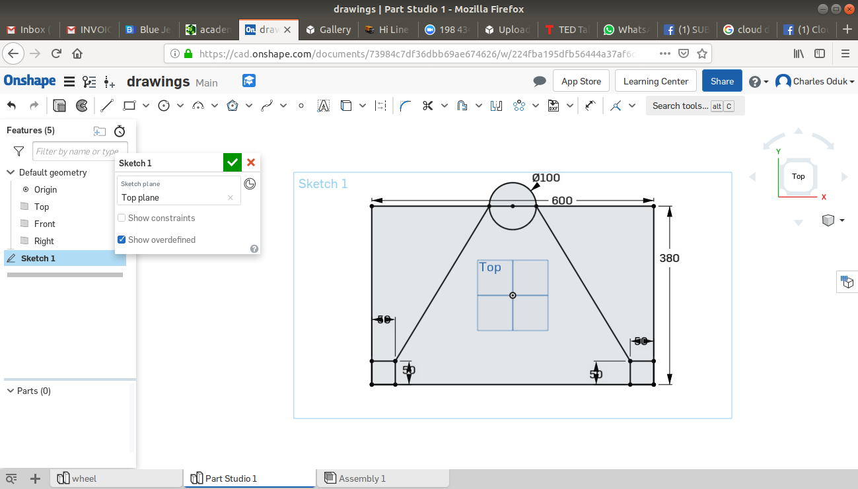Disable the Show overdefined checkbox

122,240
